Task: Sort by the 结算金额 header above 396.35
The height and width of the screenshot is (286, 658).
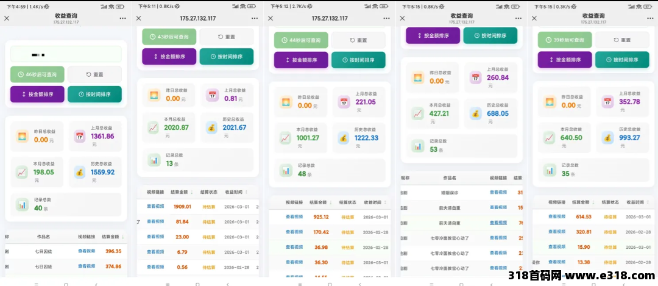Action: 112,237
